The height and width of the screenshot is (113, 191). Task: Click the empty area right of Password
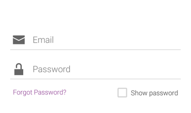[x=126, y=69]
